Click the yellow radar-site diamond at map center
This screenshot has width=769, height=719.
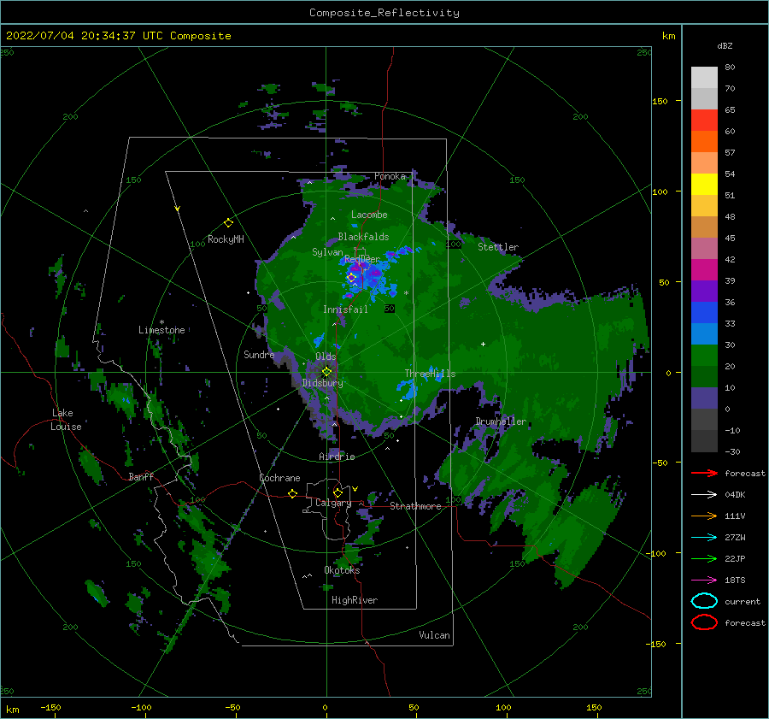[x=326, y=372]
